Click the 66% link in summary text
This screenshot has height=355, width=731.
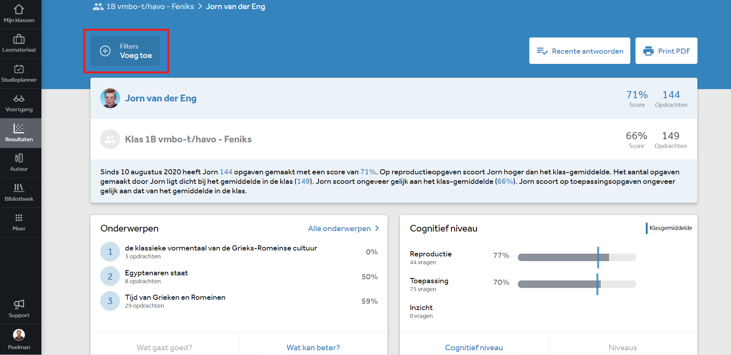click(x=505, y=181)
